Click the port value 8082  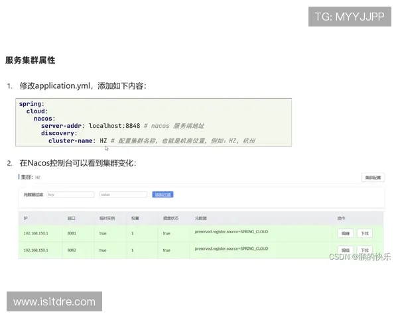[72, 250]
